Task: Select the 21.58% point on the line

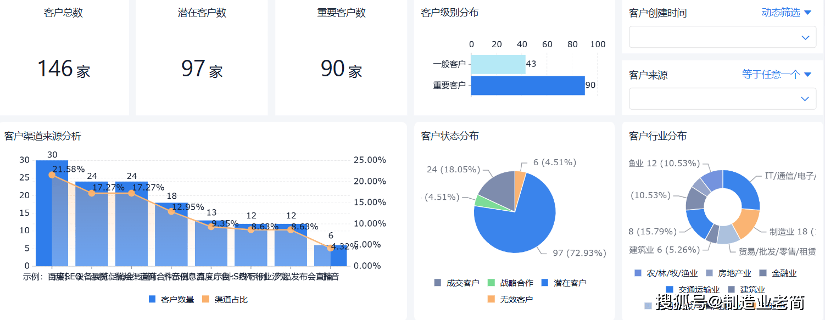Action: pyautogui.click(x=52, y=175)
